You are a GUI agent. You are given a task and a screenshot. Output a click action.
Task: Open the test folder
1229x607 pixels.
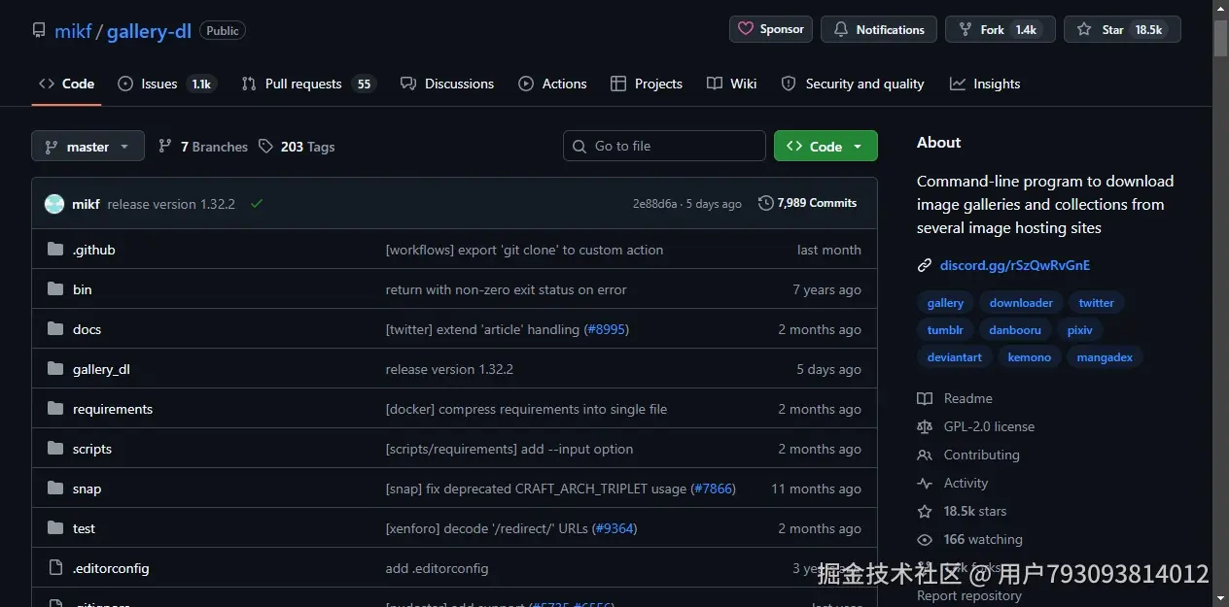(x=84, y=528)
